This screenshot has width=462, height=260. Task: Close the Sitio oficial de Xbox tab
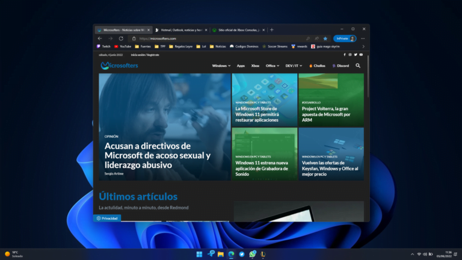[x=263, y=30]
